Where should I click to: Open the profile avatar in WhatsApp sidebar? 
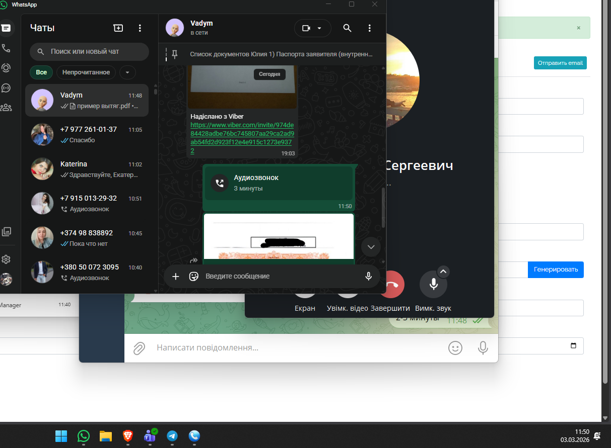click(x=6, y=279)
